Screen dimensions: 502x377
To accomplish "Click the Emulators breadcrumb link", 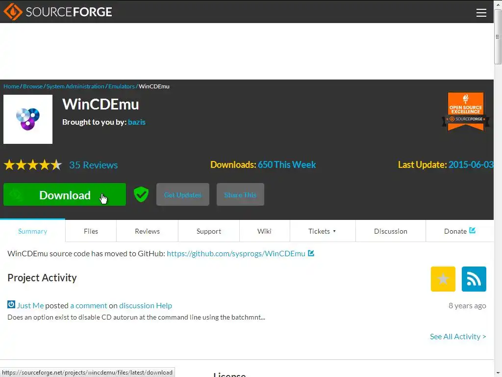I will point(122,86).
